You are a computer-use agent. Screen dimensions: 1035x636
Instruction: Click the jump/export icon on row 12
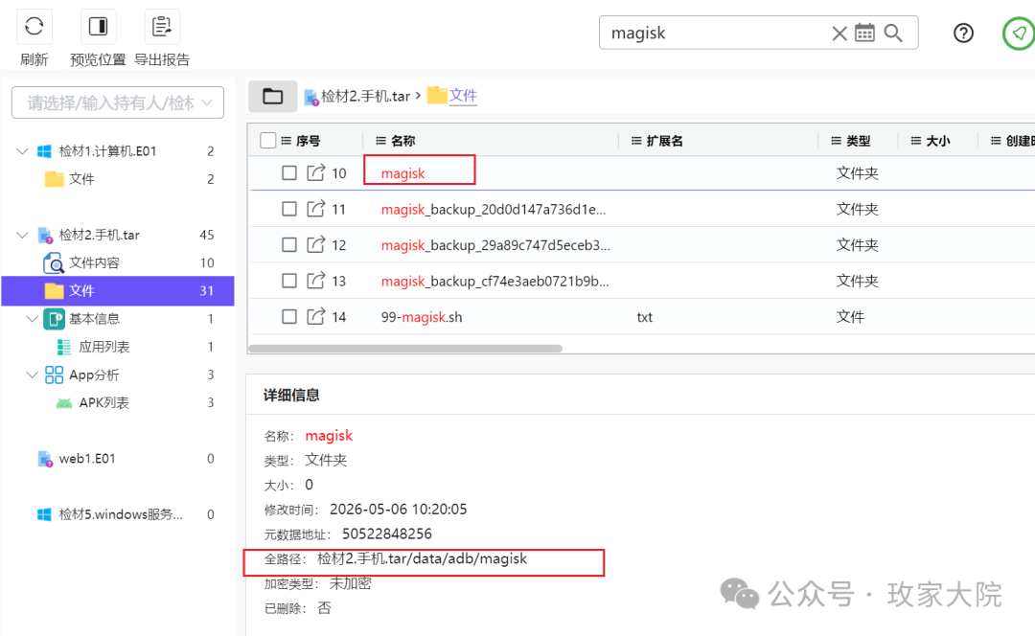pyautogui.click(x=315, y=244)
